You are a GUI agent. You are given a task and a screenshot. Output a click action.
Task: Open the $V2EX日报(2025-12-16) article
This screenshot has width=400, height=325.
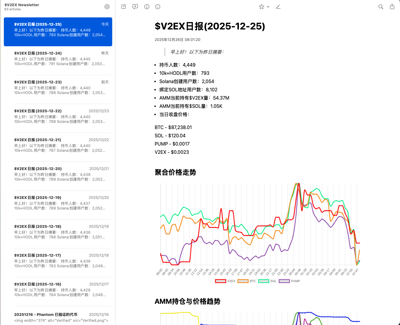coord(58,291)
